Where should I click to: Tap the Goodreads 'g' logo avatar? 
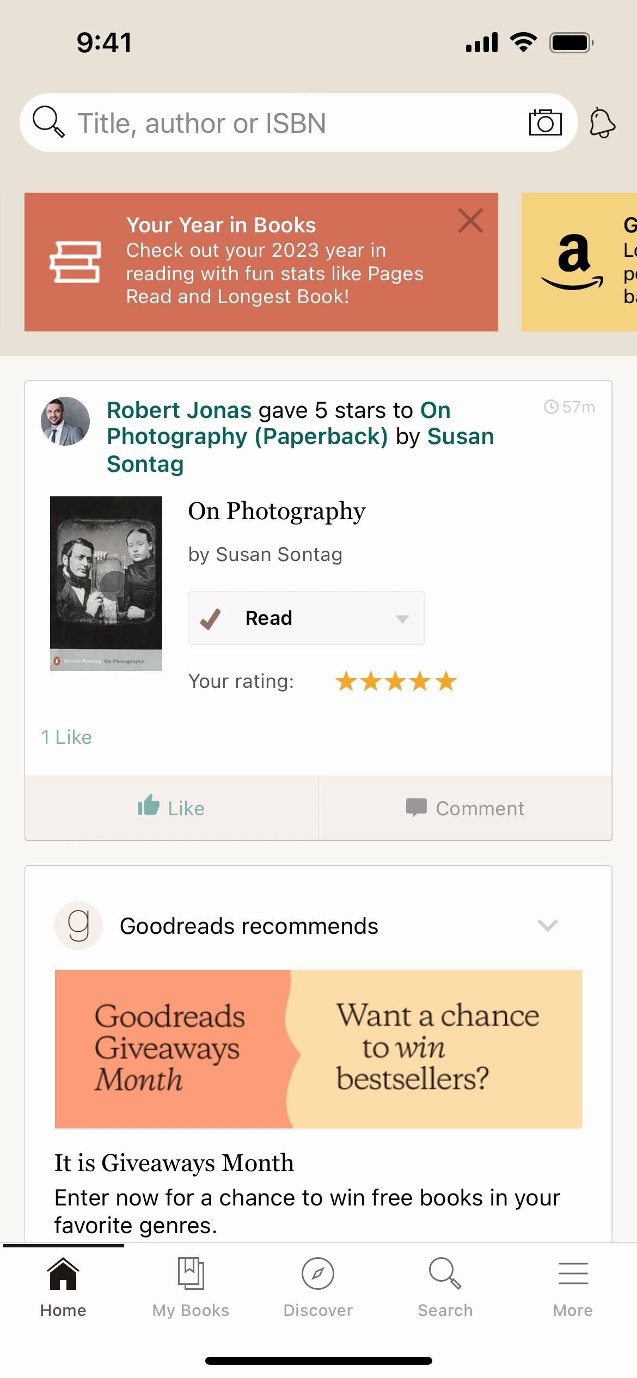pyautogui.click(x=78, y=926)
